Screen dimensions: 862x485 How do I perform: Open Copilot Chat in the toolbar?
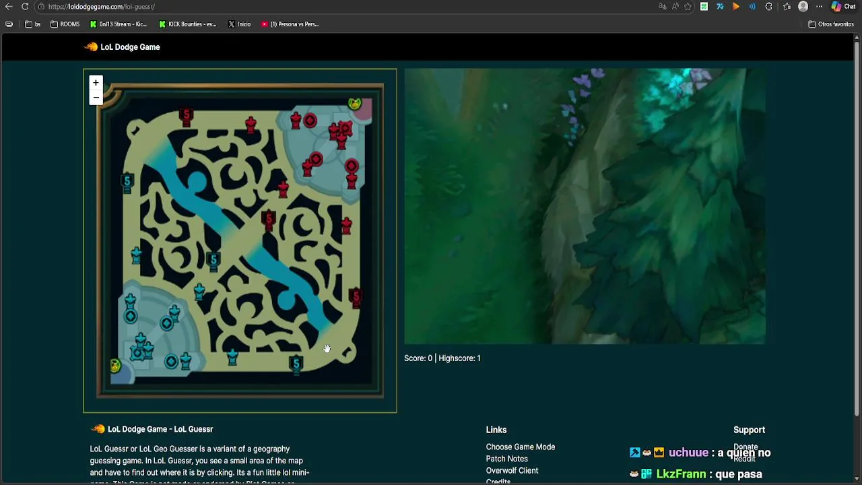tap(843, 7)
